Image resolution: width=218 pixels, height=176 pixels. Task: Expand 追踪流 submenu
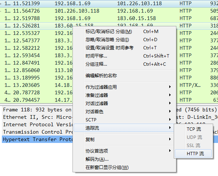[x=124, y=128]
